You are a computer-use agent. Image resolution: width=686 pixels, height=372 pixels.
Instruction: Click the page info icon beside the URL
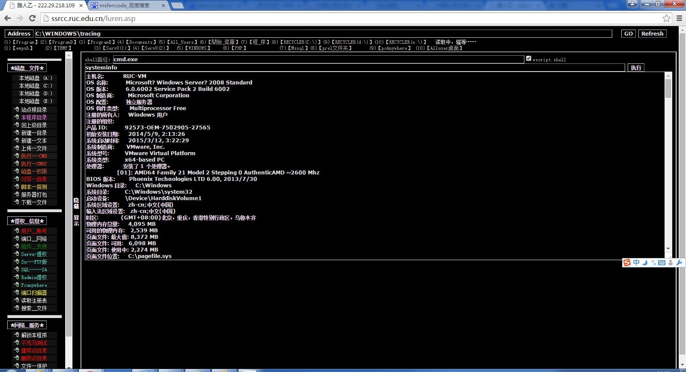(46, 18)
